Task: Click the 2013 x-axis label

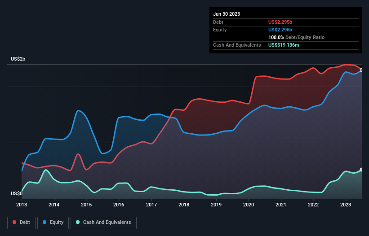Action: pos(22,205)
